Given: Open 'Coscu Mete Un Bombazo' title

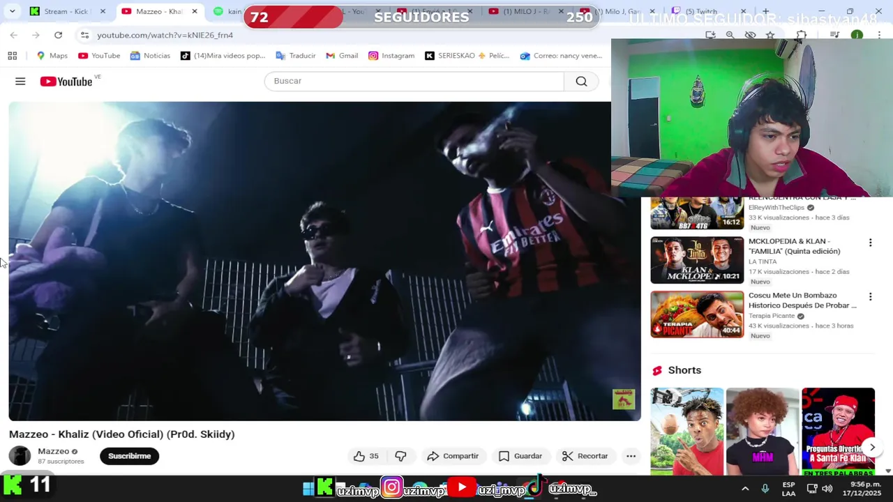Looking at the screenshot, I should 802,301.
